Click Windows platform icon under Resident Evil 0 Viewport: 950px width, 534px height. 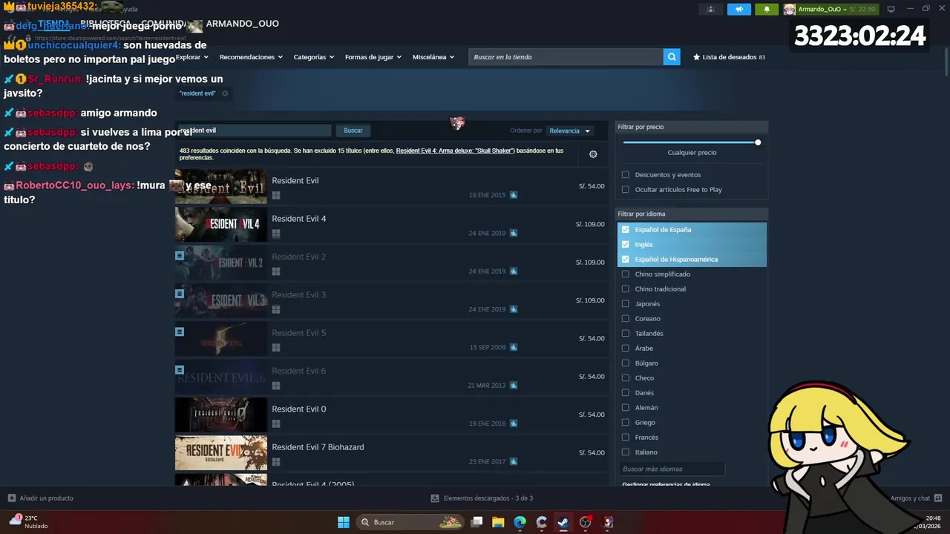[x=276, y=423]
